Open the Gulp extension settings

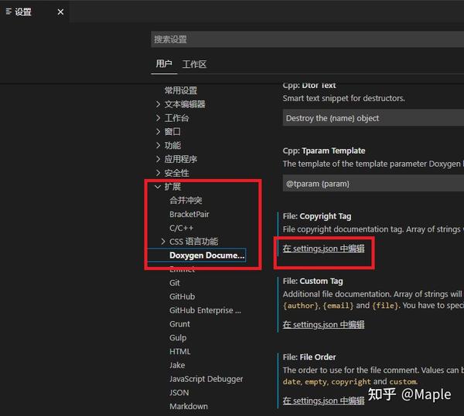pos(178,338)
